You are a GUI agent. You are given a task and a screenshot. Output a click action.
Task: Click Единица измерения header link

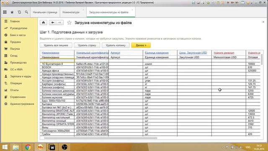tap(157, 53)
